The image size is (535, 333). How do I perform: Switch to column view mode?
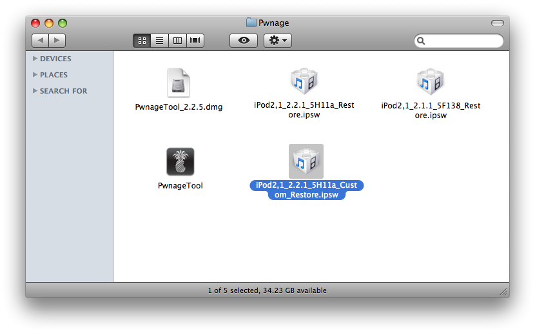(177, 41)
